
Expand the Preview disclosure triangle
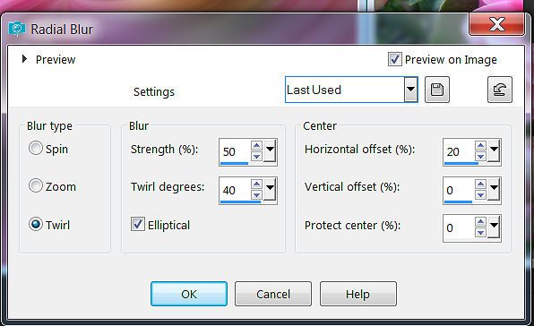coord(24,59)
